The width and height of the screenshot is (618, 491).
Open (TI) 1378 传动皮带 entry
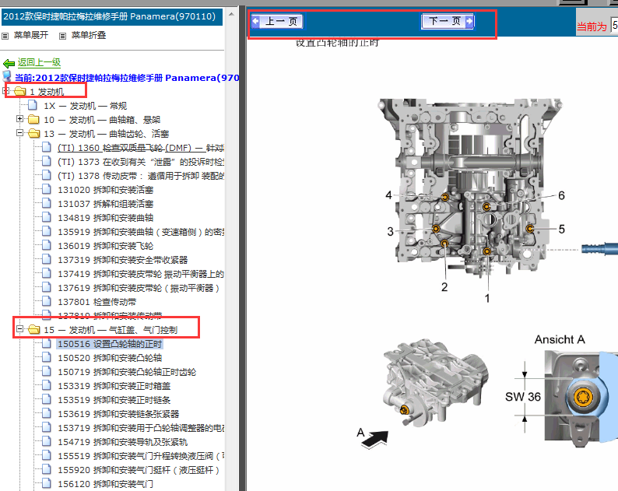point(141,176)
